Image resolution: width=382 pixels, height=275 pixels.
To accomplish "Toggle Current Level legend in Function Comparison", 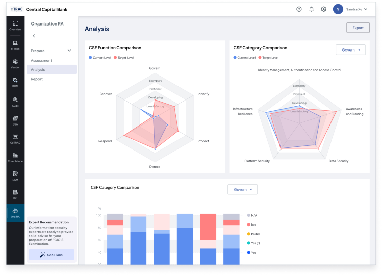I will pyautogui.click(x=100, y=58).
